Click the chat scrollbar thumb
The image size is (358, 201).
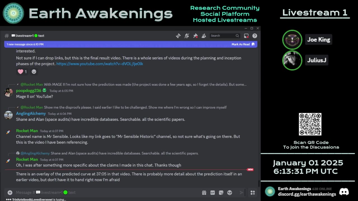259,184
